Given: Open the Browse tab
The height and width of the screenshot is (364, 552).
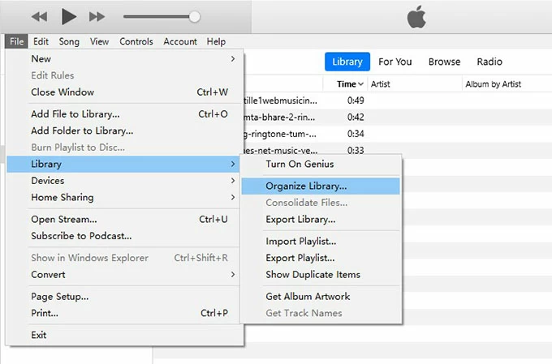Looking at the screenshot, I should pos(444,62).
